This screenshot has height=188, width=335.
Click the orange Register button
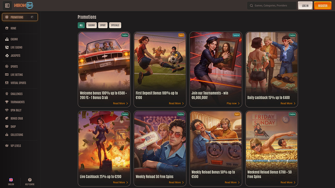323,6
